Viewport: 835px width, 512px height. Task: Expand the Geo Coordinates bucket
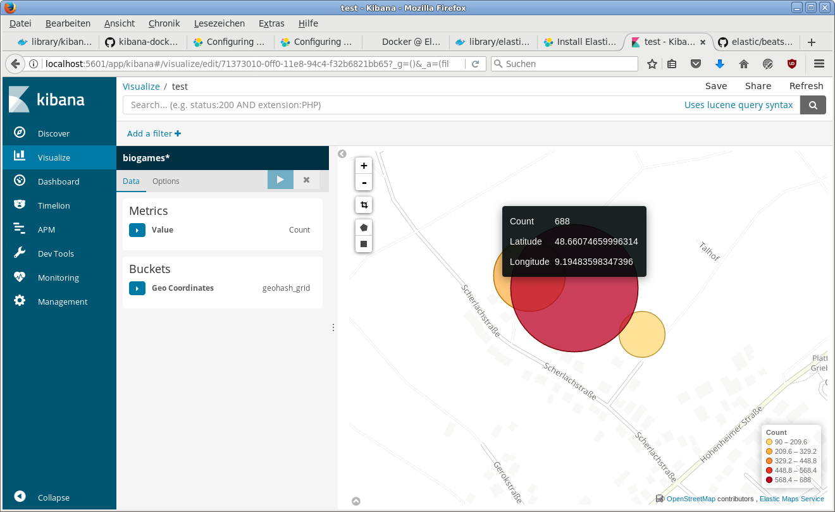tap(137, 288)
